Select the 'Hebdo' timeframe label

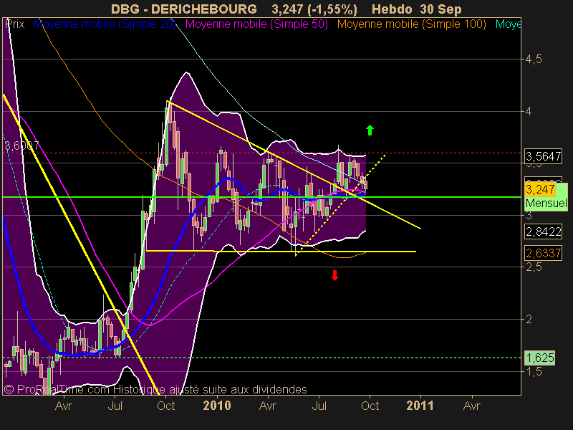tap(392, 9)
